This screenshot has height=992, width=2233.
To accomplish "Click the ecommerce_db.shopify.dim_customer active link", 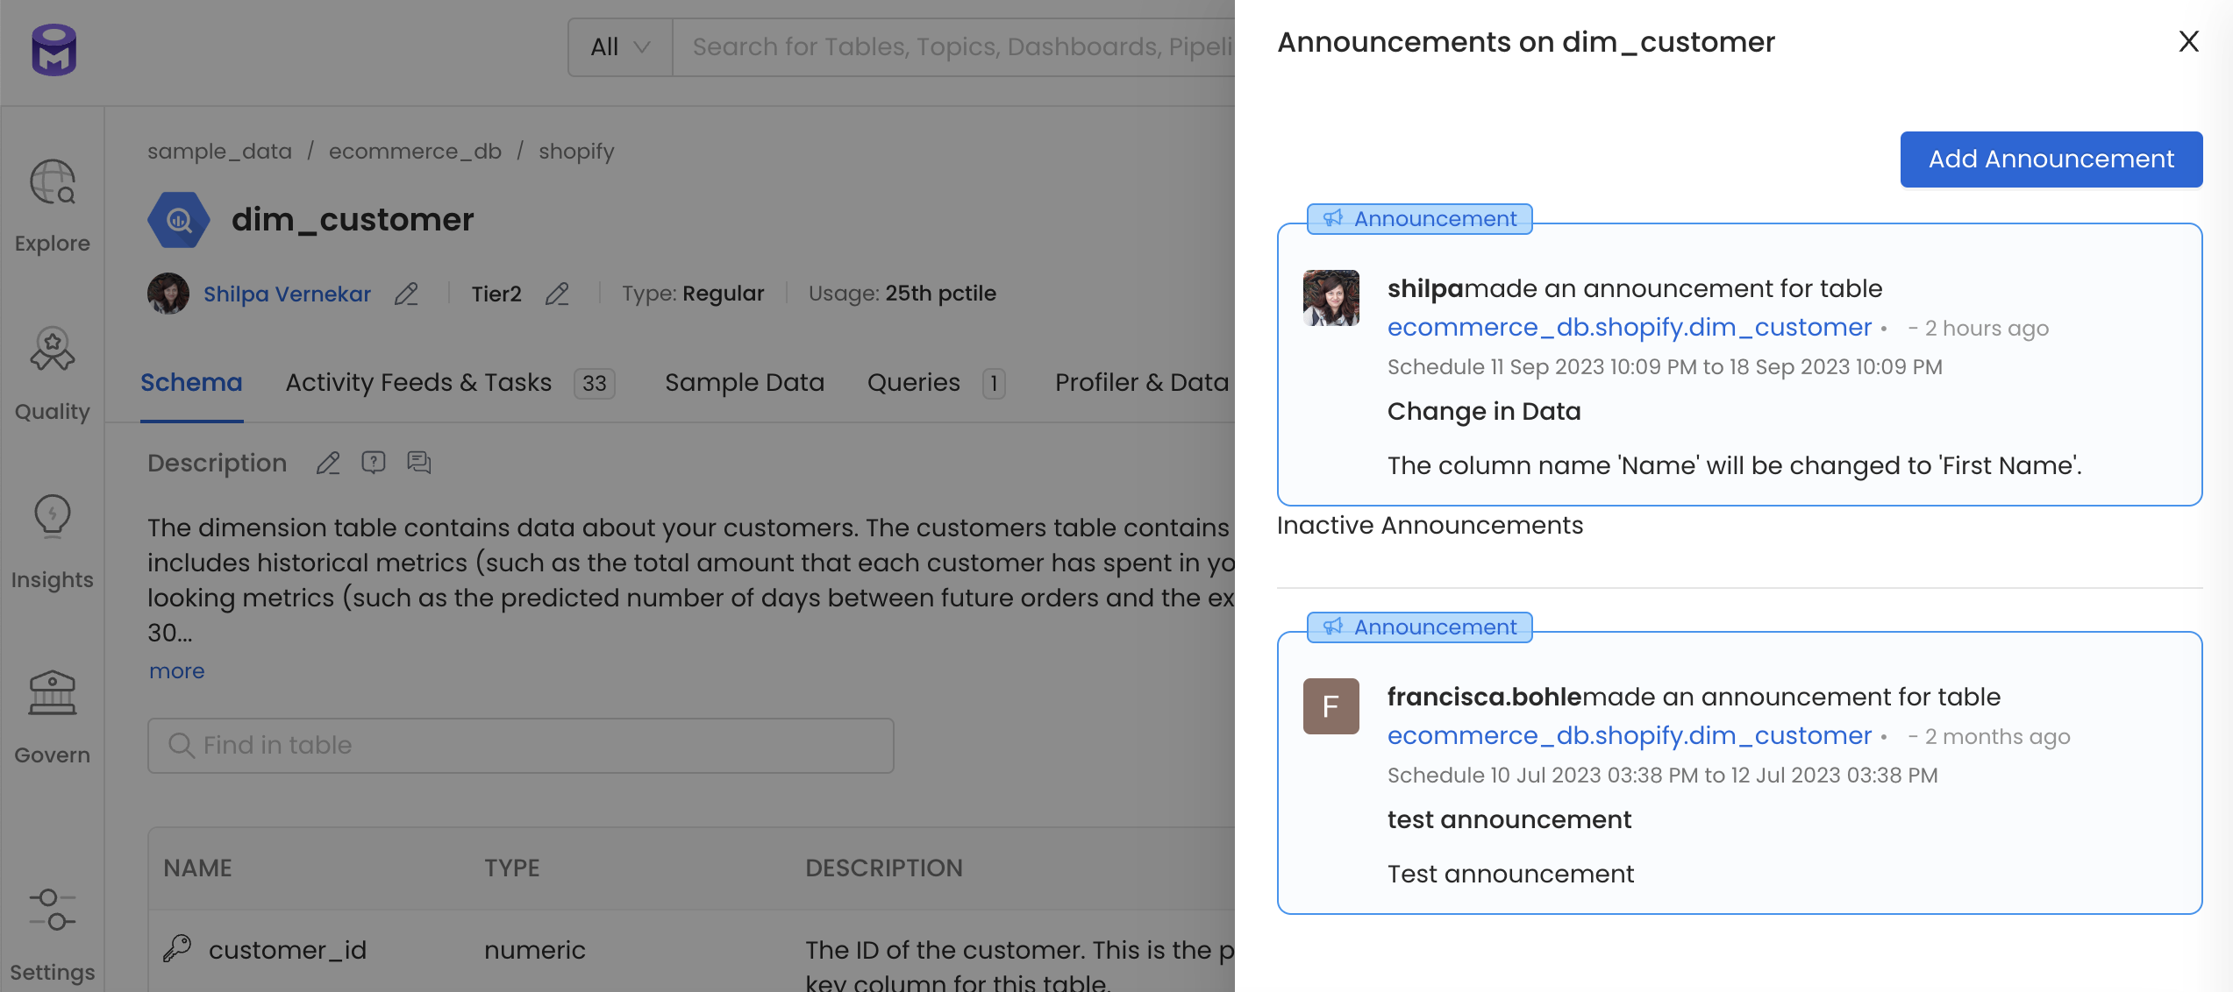I will pyautogui.click(x=1630, y=328).
